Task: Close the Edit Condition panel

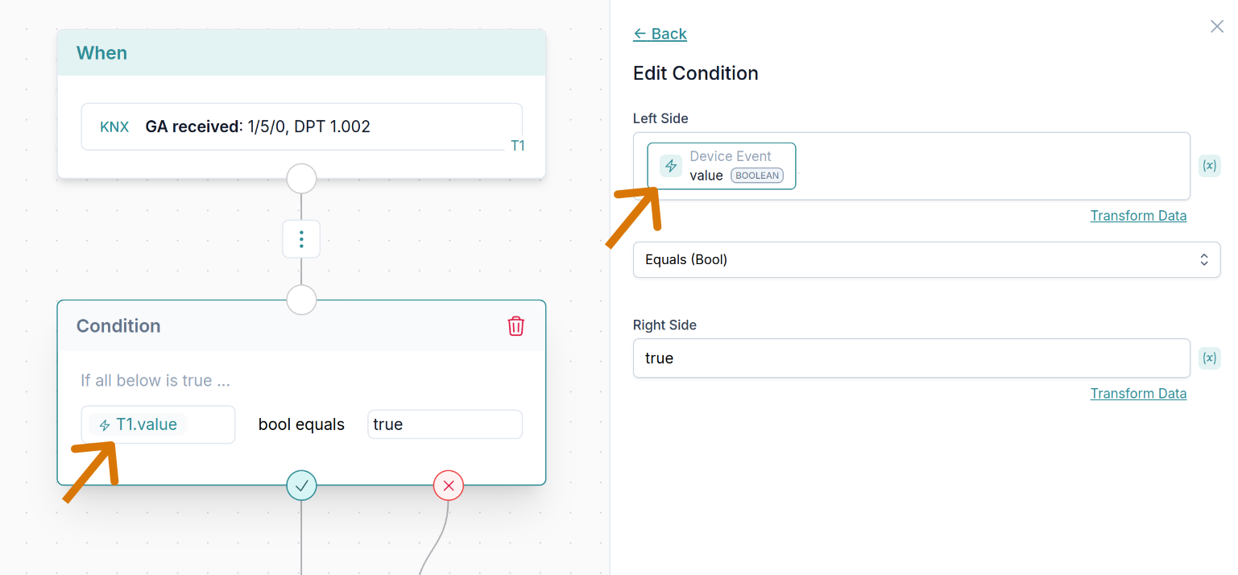Action: click(x=1216, y=27)
